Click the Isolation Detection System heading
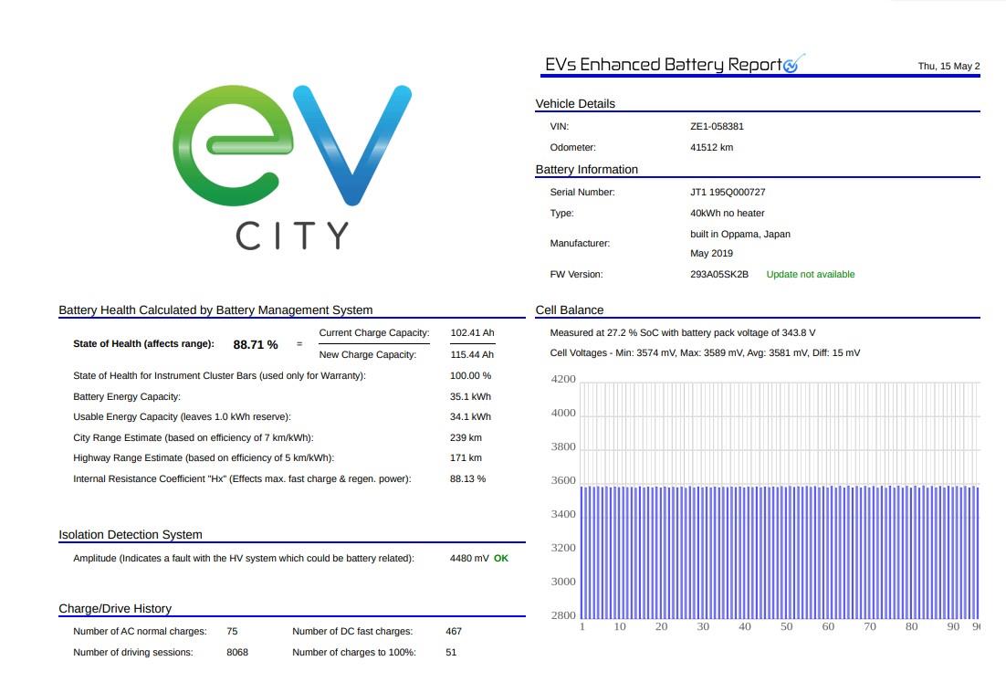This screenshot has height=682, width=1006. [131, 534]
